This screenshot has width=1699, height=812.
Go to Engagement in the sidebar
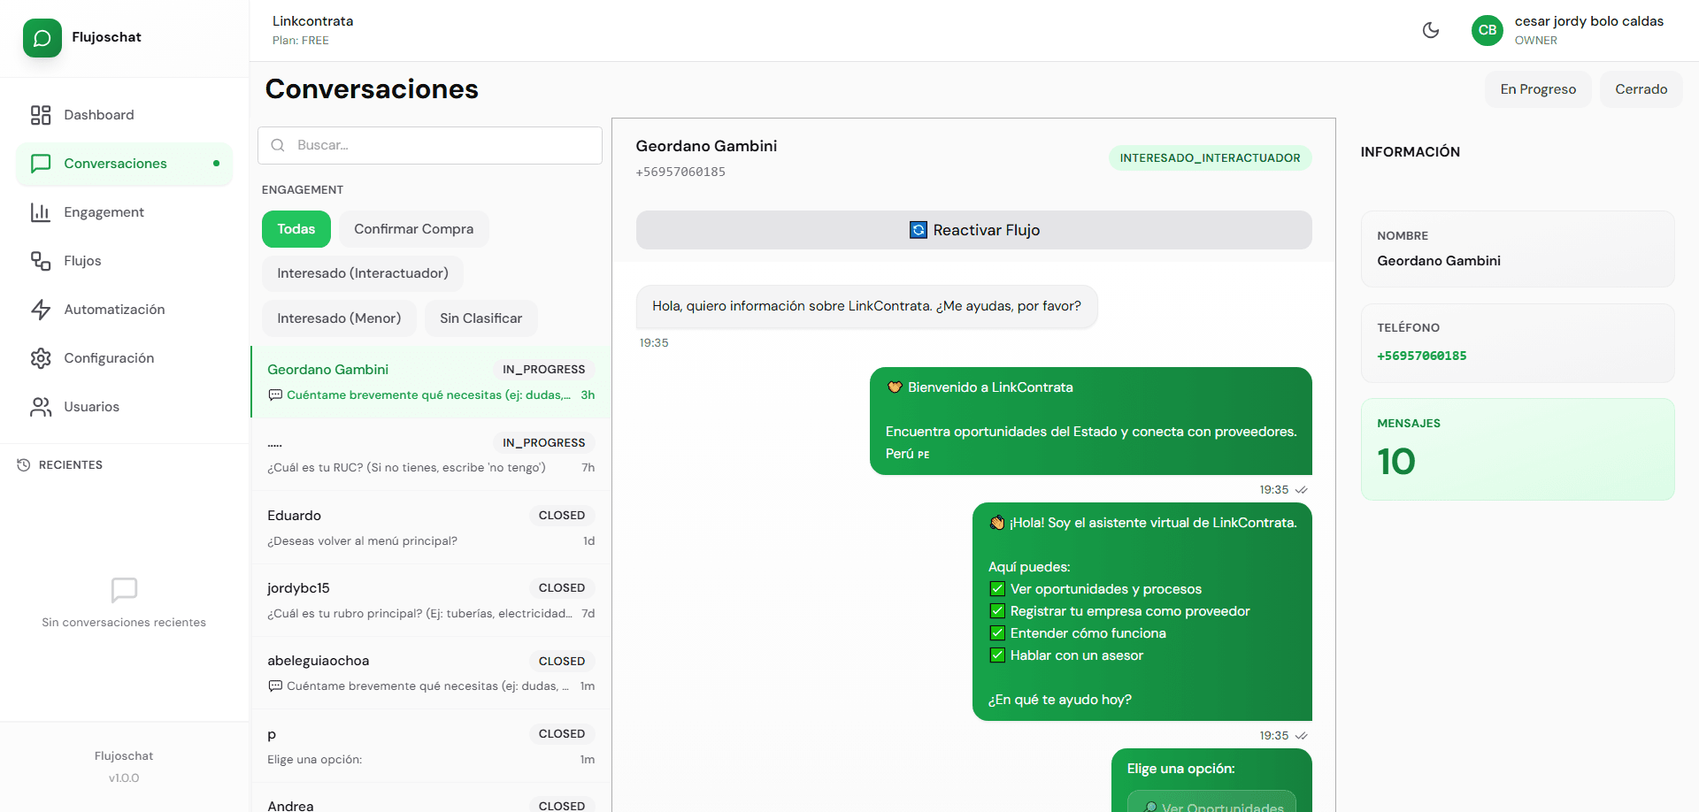click(124, 212)
